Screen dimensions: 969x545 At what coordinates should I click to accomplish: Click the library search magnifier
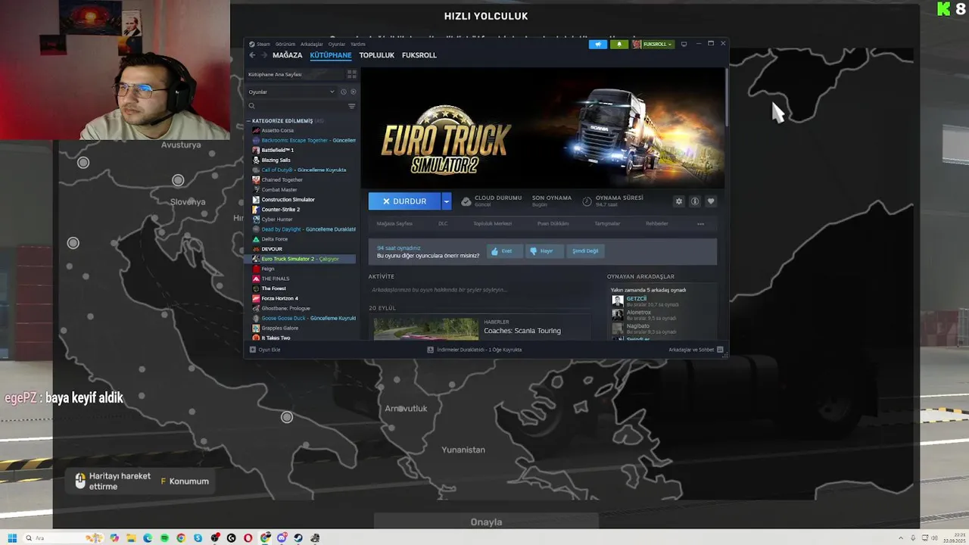pos(252,106)
